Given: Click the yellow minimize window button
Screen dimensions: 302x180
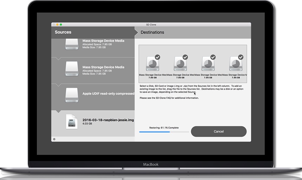Looking at the screenshot, I should tap(57, 25).
